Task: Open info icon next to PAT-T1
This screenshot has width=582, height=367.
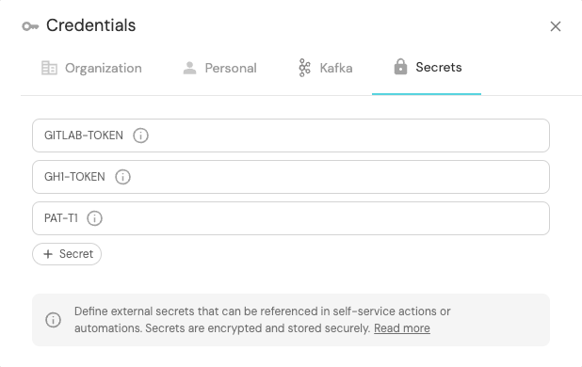Action: click(95, 218)
